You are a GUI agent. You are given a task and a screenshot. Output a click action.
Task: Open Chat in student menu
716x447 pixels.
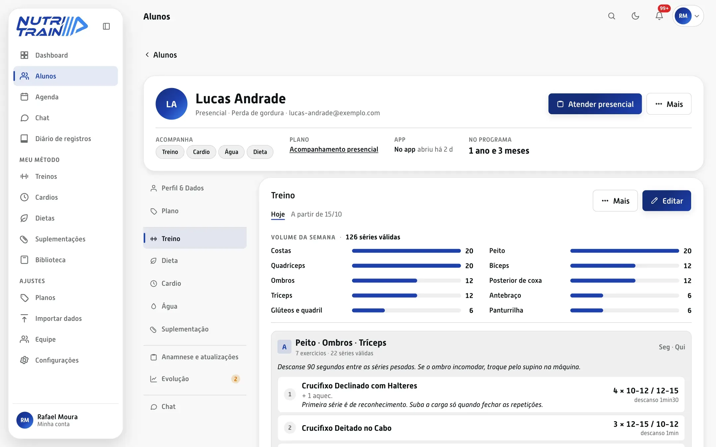195,407
